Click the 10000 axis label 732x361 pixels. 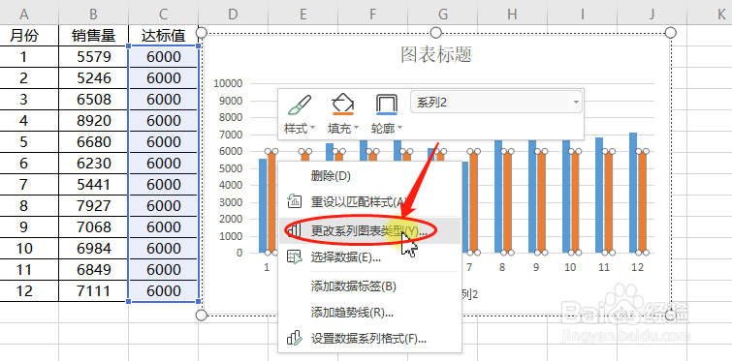click(x=228, y=84)
